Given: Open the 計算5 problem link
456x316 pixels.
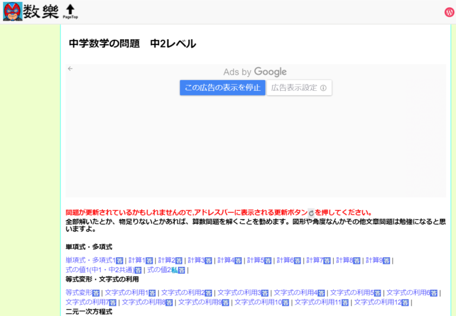Looking at the screenshot, I should (x=256, y=260).
